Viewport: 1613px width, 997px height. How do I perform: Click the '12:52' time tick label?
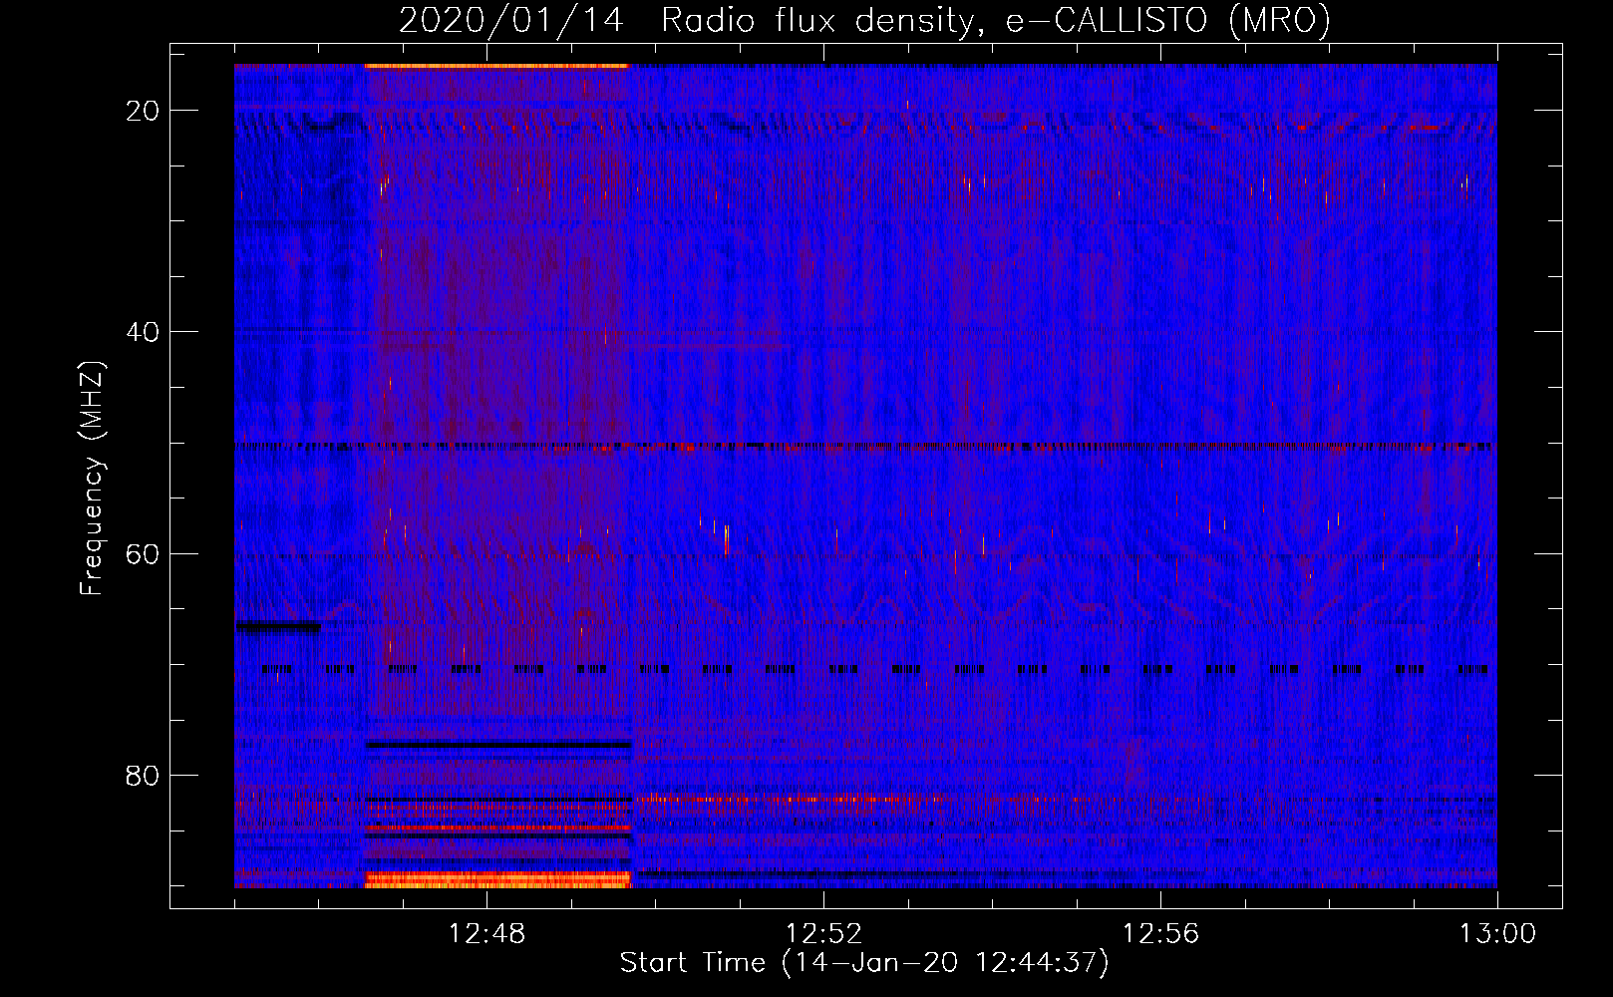pyautogui.click(x=823, y=934)
